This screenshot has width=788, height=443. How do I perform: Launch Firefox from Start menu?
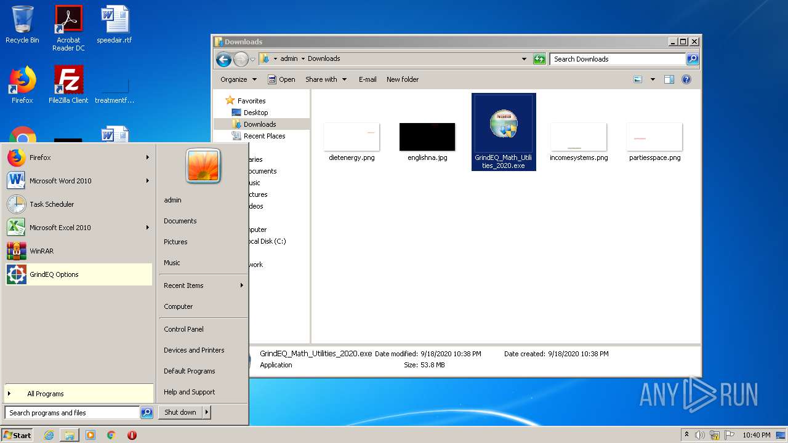tap(78, 158)
